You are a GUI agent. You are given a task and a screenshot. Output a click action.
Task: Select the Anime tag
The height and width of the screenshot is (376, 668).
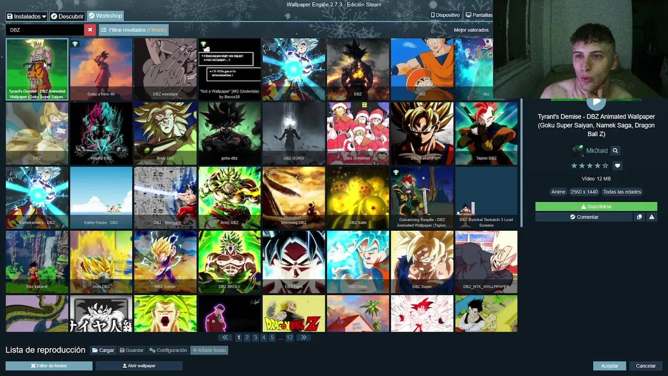click(x=558, y=192)
